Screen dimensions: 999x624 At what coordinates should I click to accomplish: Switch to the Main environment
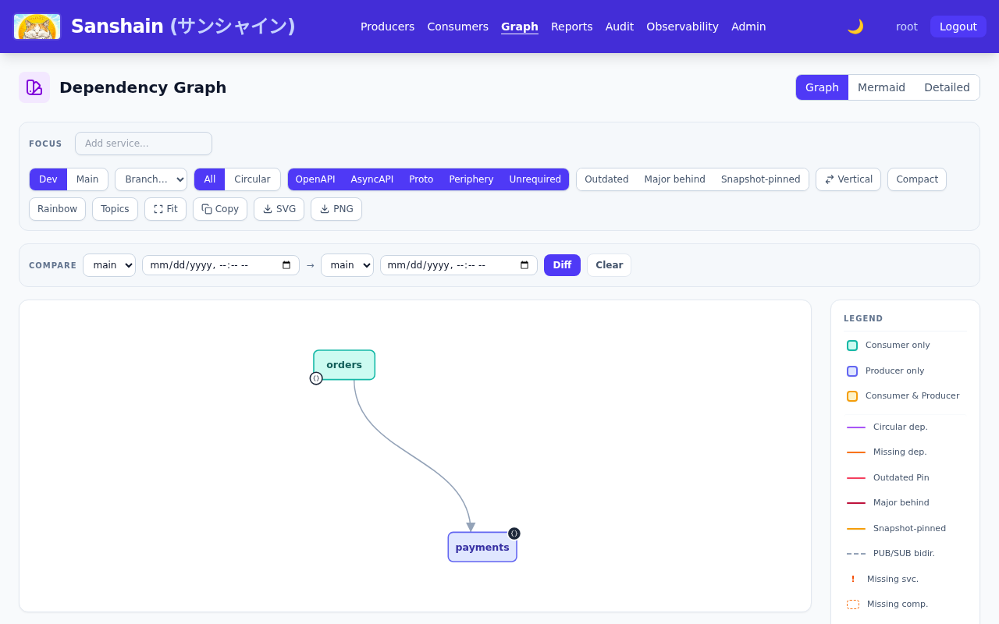pos(87,179)
